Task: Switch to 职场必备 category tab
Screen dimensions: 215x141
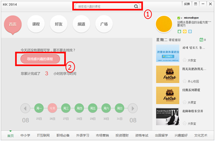Action: 63,135
